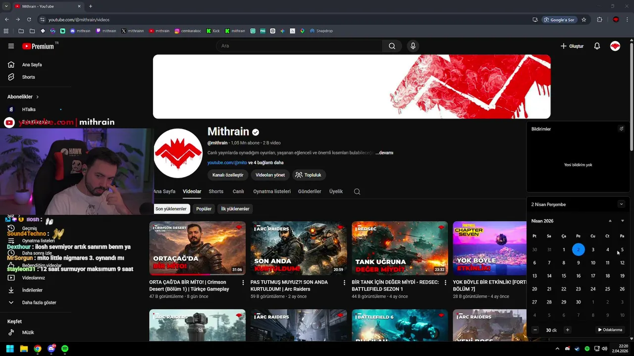
Task: Increase focus minutes with plus
Action: coord(568,330)
